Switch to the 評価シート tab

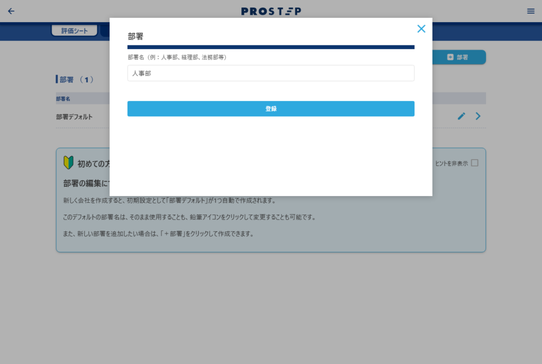75,31
